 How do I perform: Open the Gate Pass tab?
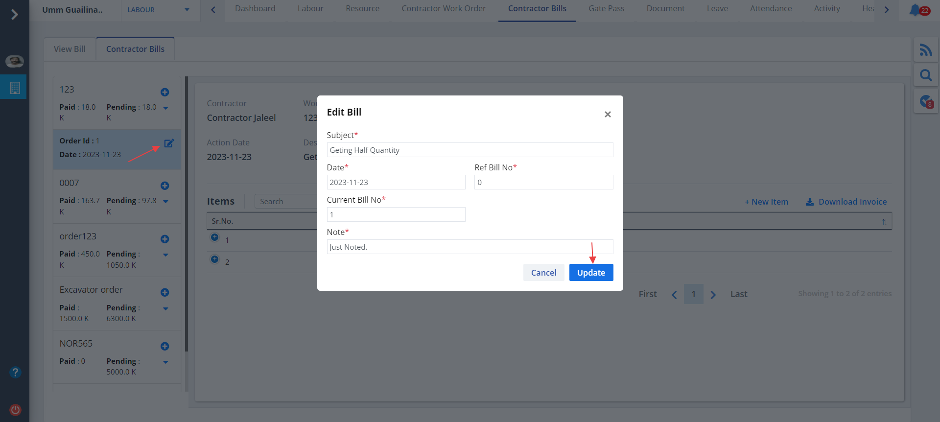[606, 9]
